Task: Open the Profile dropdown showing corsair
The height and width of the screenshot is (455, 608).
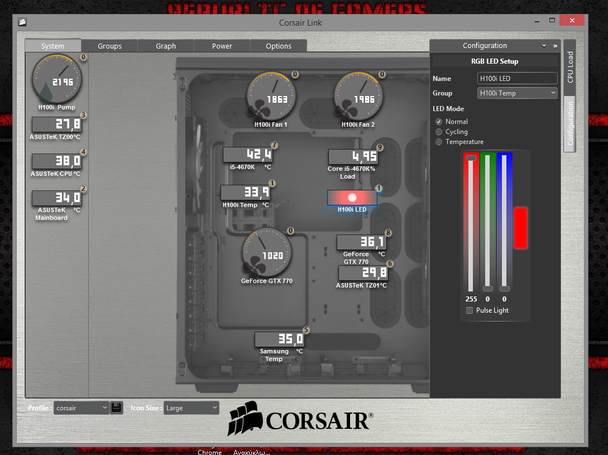Action: (81, 408)
